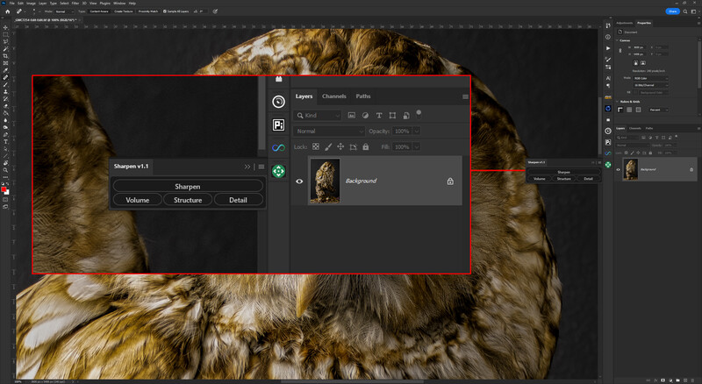Toggle lock all padlock in enlarged inset Lock row

[366, 146]
